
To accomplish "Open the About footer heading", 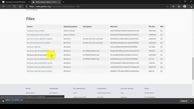I will click(28, 88).
